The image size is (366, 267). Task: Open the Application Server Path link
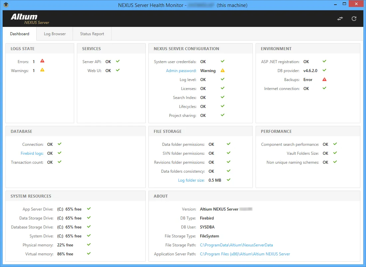245,254
